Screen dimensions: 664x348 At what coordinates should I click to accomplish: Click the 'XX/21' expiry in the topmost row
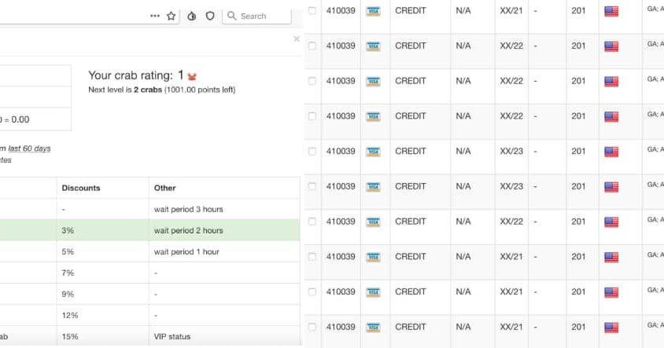[x=511, y=10]
